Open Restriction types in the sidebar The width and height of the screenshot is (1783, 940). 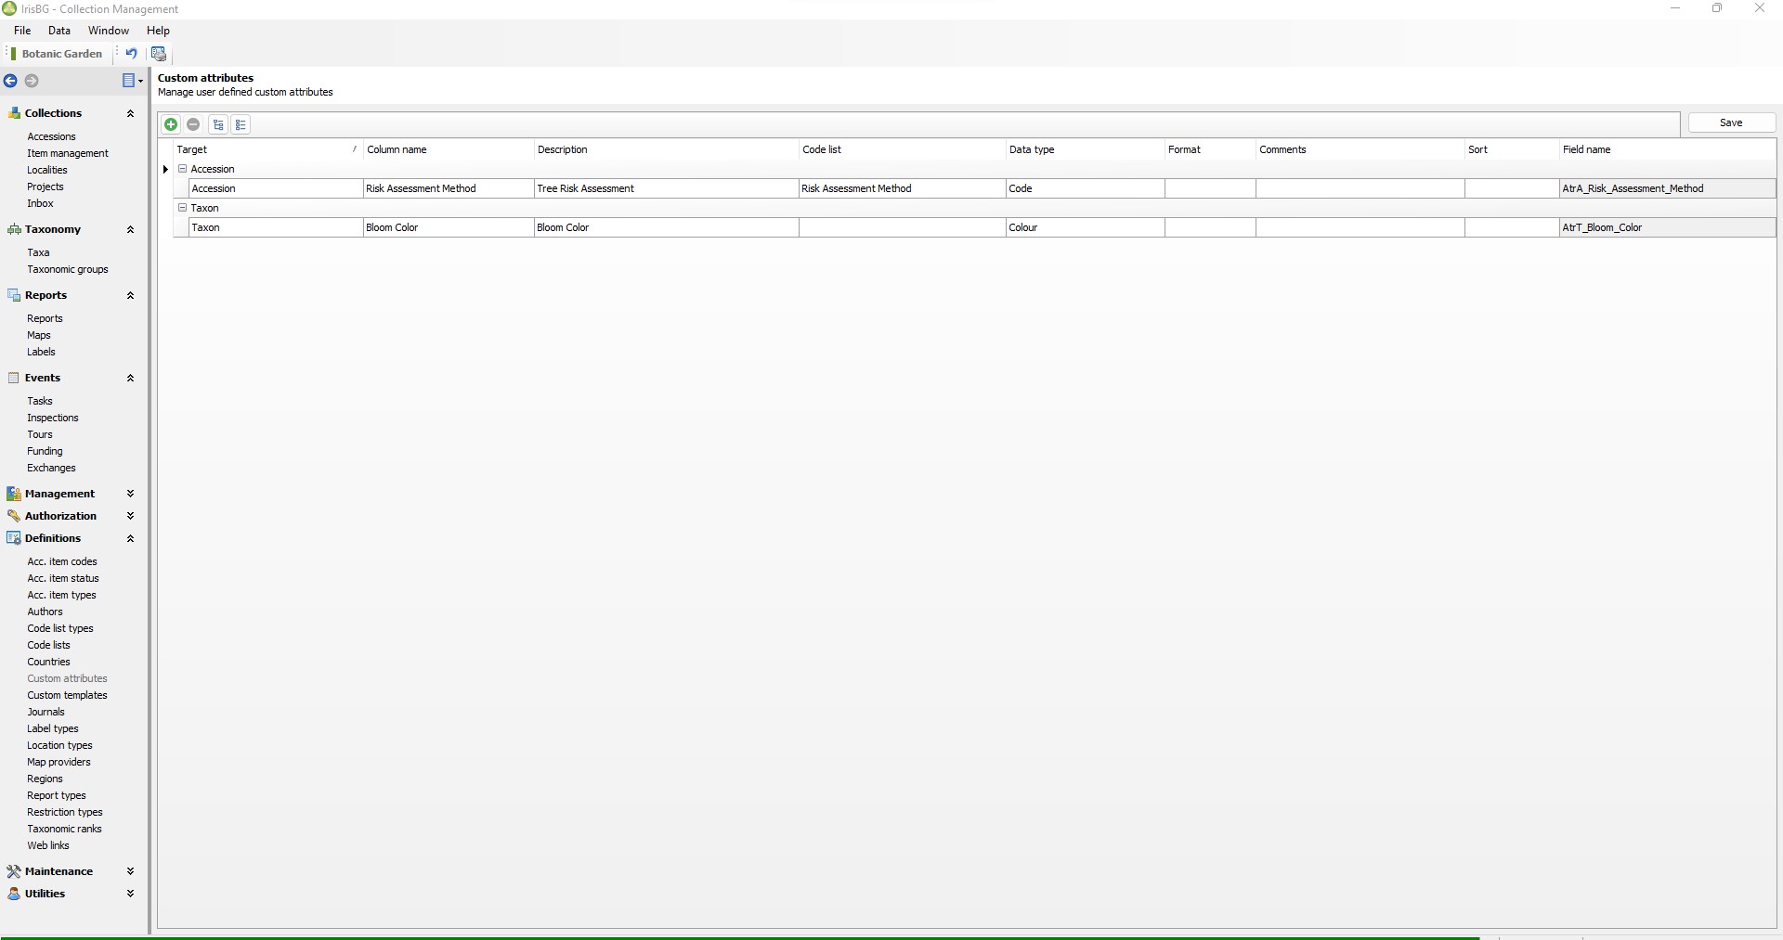[65, 812]
